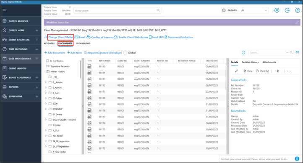Click the global search magnifier icon
303x163 pixels.
pyautogui.click(x=158, y=10)
